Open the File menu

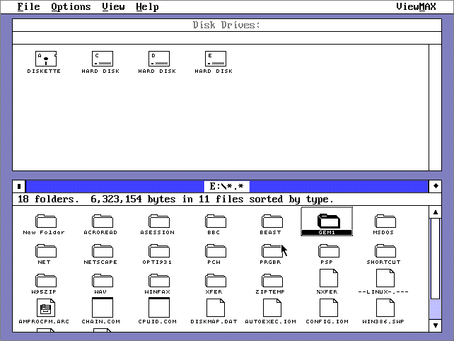[x=28, y=6]
